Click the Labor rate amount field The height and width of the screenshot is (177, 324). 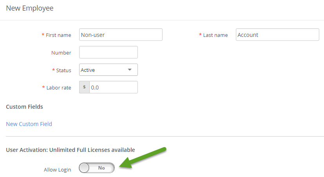point(114,87)
